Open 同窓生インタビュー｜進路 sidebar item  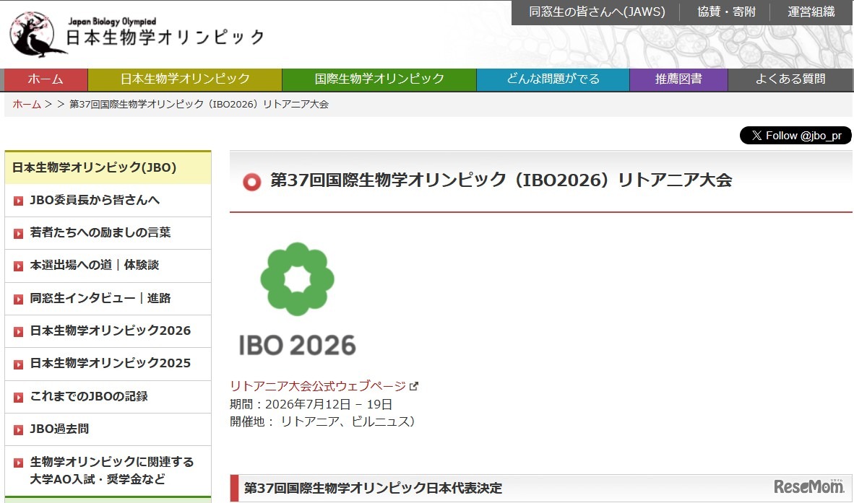[x=108, y=299]
